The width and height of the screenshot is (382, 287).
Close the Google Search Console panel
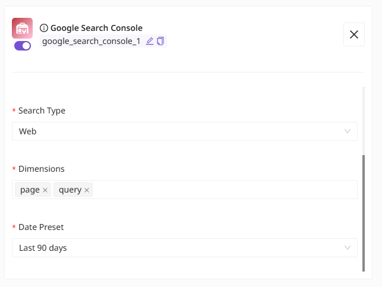(354, 34)
